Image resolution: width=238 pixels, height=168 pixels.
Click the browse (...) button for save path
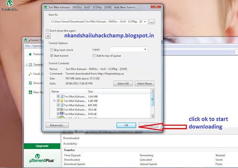coord(152,22)
